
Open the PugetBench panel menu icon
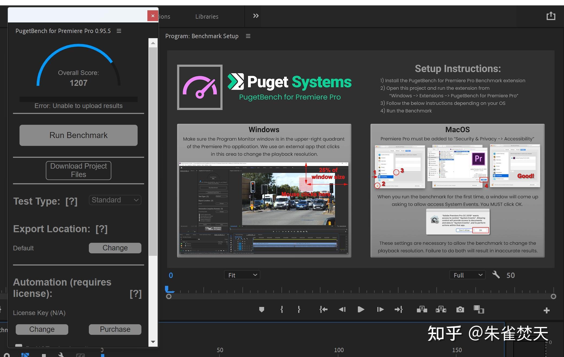tap(119, 31)
